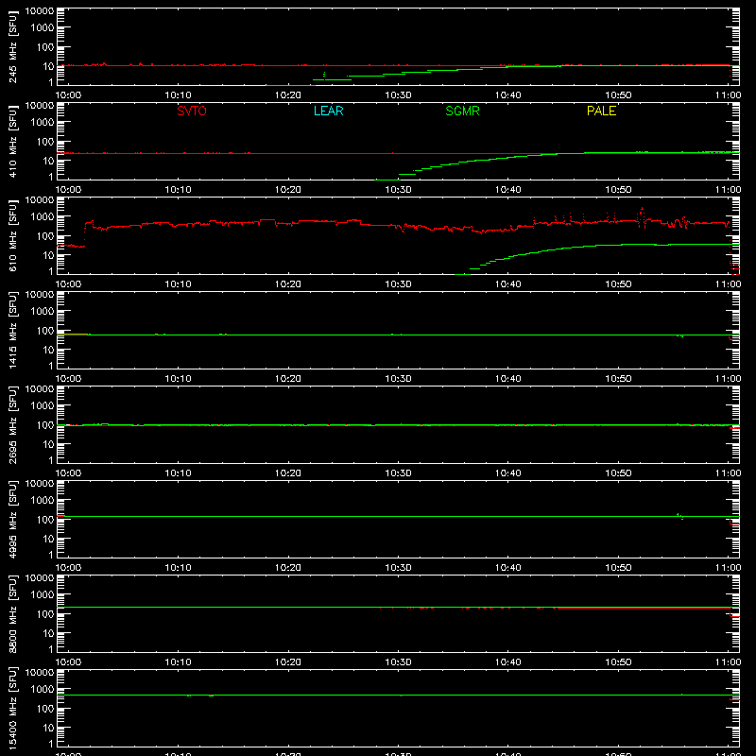Click the 10:40 tick label under the 8800 MHz plot
The width and height of the screenshot is (756, 756).
coord(508,662)
